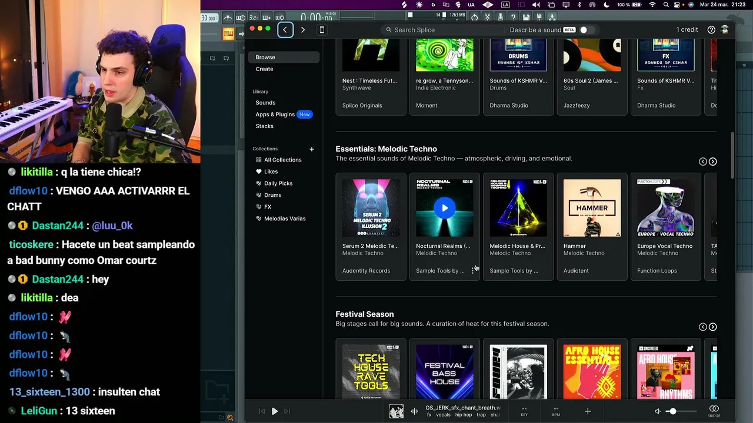753x423 pixels.
Task: Skip to previous sample in the player
Action: tap(262, 411)
